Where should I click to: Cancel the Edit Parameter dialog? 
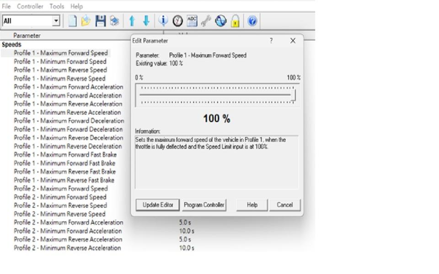[x=284, y=205]
